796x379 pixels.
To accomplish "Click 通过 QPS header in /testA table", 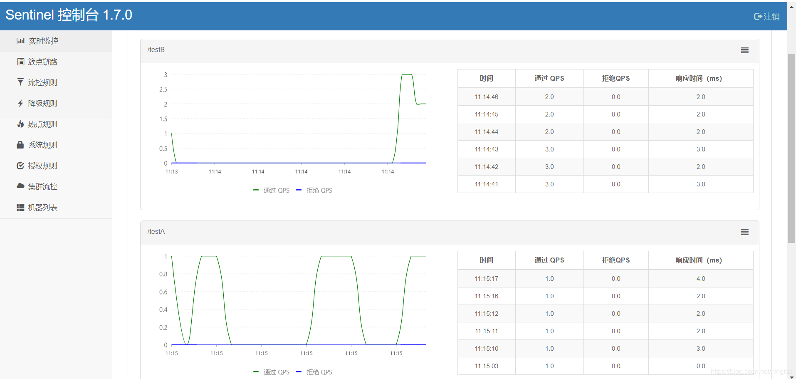I will coord(549,260).
